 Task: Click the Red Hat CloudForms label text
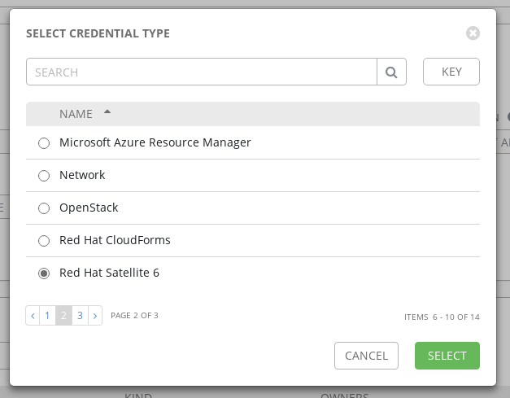click(115, 240)
